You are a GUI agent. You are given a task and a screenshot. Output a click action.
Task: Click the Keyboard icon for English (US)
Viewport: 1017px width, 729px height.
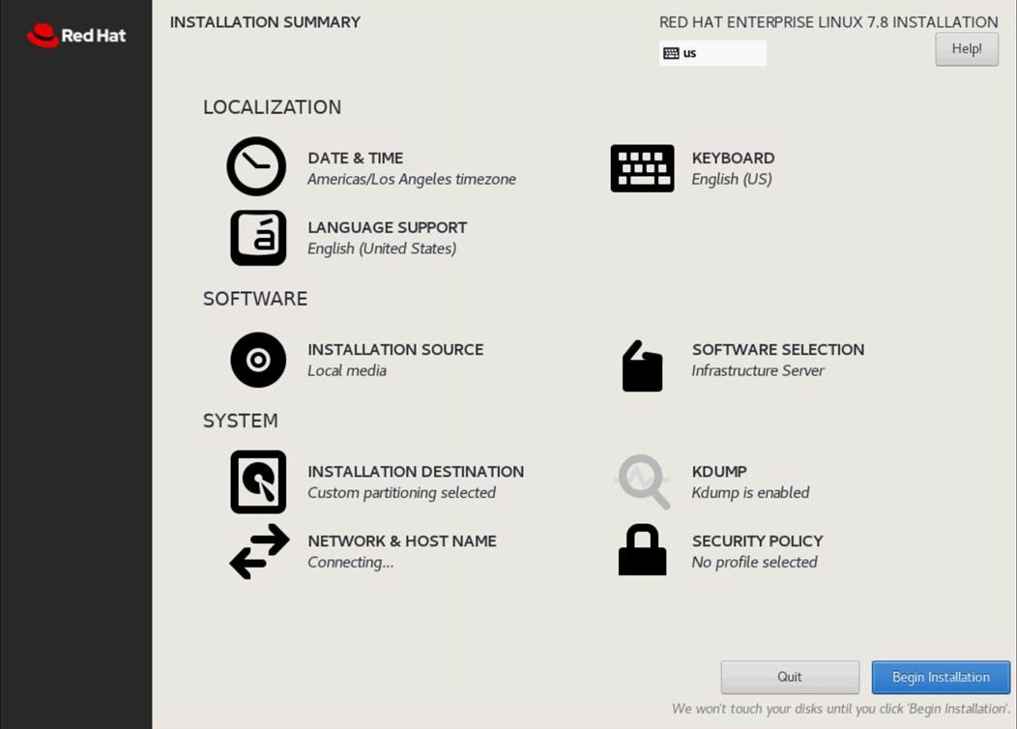[641, 166]
